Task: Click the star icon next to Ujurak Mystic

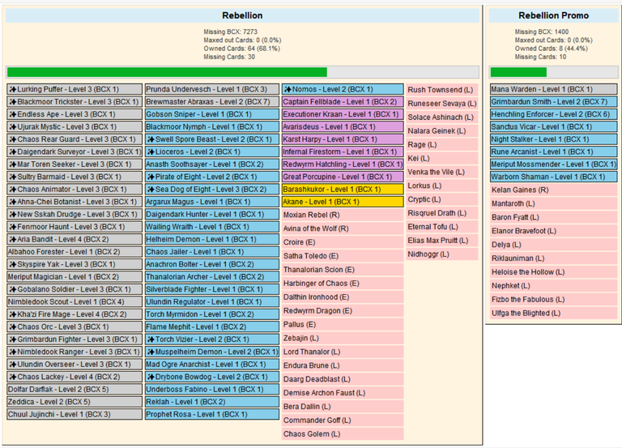Action: click(13, 127)
